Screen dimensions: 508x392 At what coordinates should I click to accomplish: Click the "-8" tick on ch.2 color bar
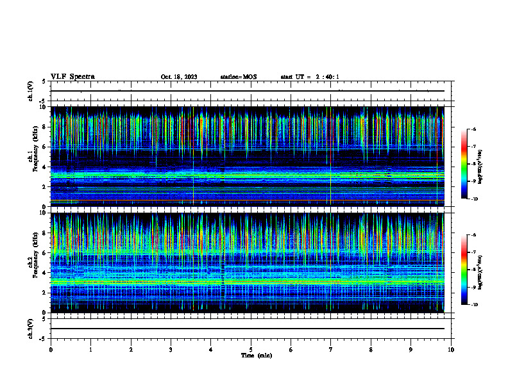tap(474, 270)
